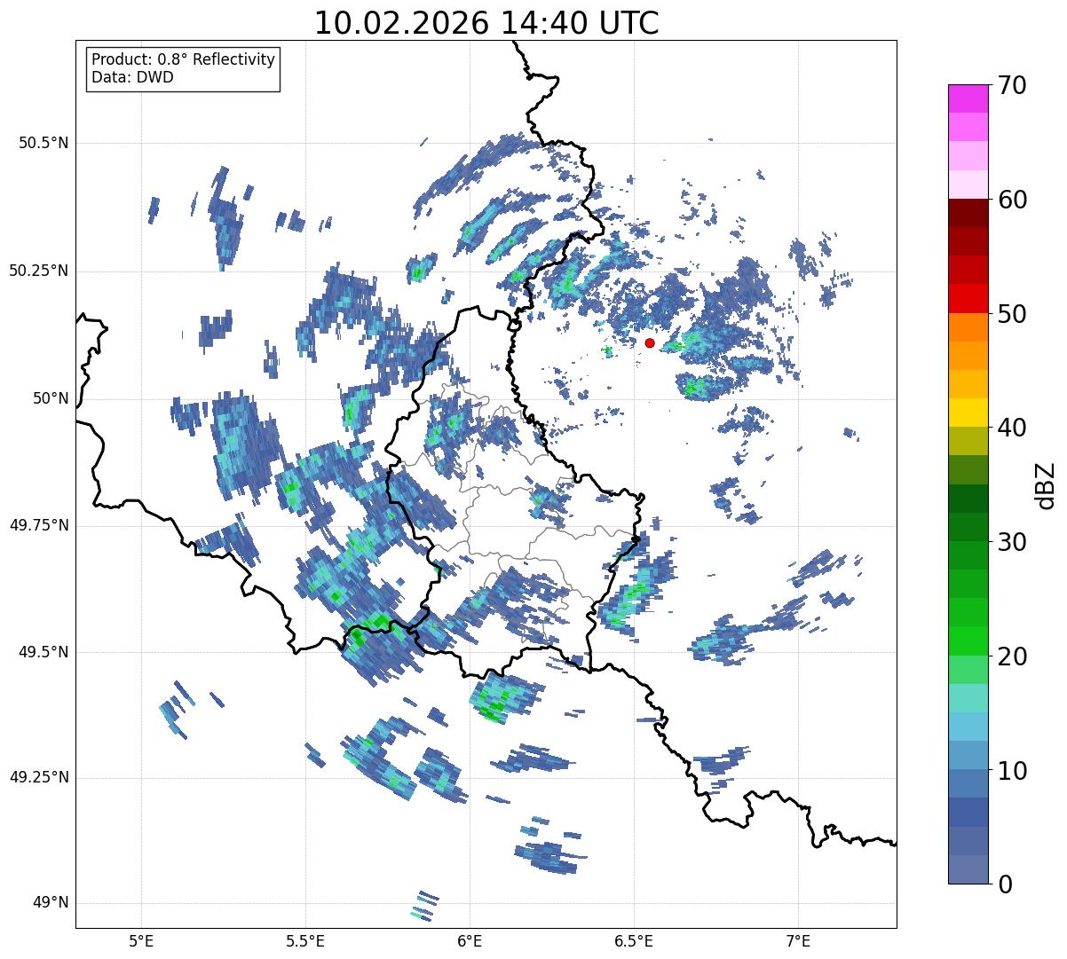The width and height of the screenshot is (1067, 959).
Task: Click the bright green 20 dBZ color band
Action: click(x=967, y=641)
